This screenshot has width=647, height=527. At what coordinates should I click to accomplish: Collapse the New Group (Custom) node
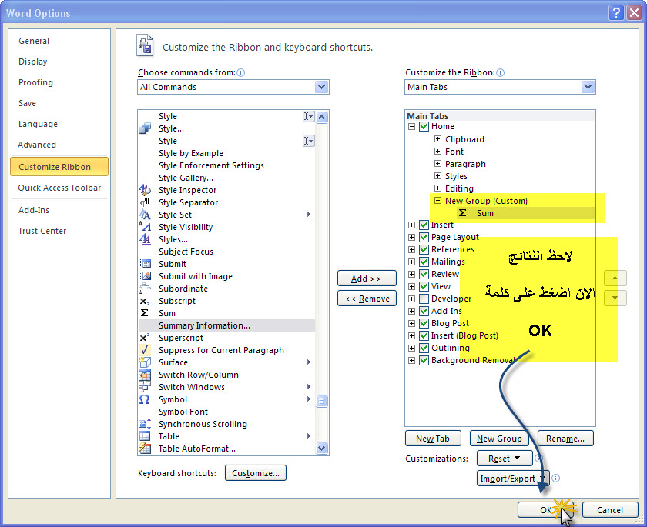tap(437, 201)
